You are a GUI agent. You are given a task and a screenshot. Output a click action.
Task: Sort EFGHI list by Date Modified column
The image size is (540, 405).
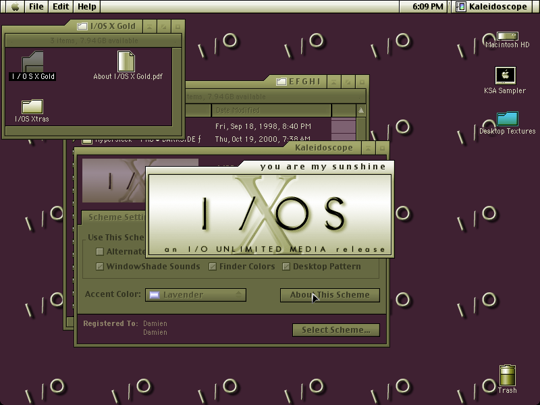coord(271,110)
